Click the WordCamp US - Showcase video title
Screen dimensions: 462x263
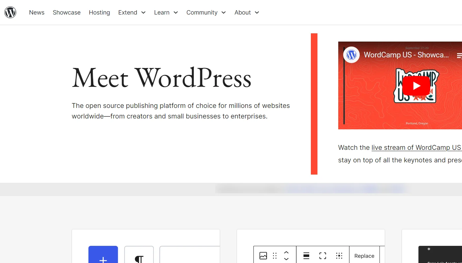(x=406, y=55)
